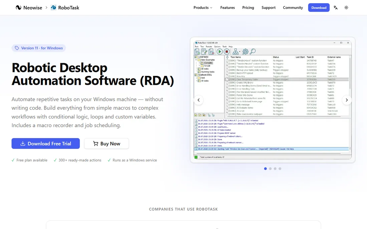The width and height of the screenshot is (367, 229).
Task: Click the 'COMPANIES THAT USE ROBOTASK' heading
Action: click(x=183, y=209)
